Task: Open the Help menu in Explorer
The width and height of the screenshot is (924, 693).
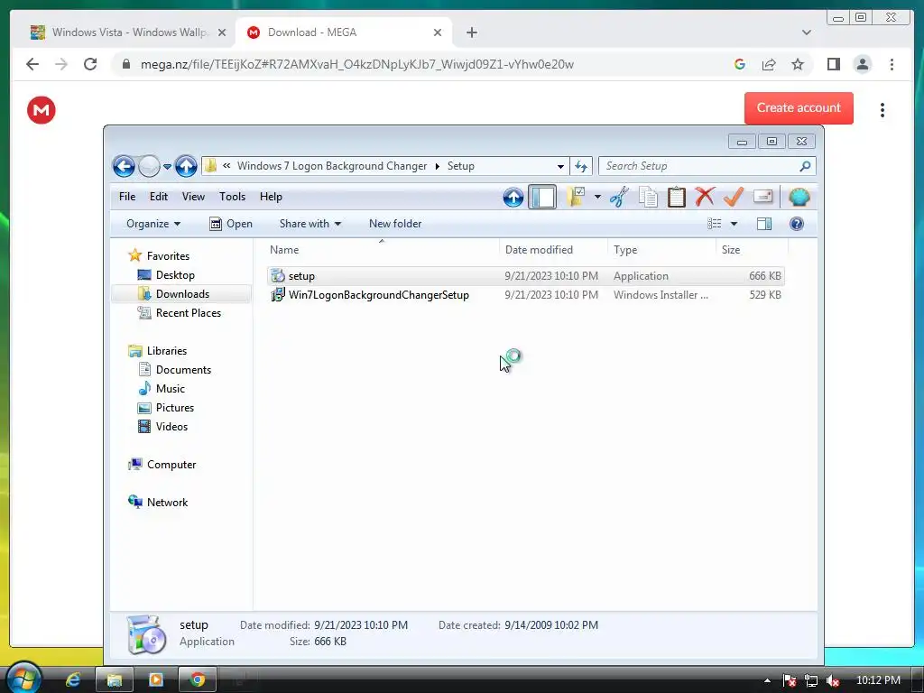Action: pos(271,197)
